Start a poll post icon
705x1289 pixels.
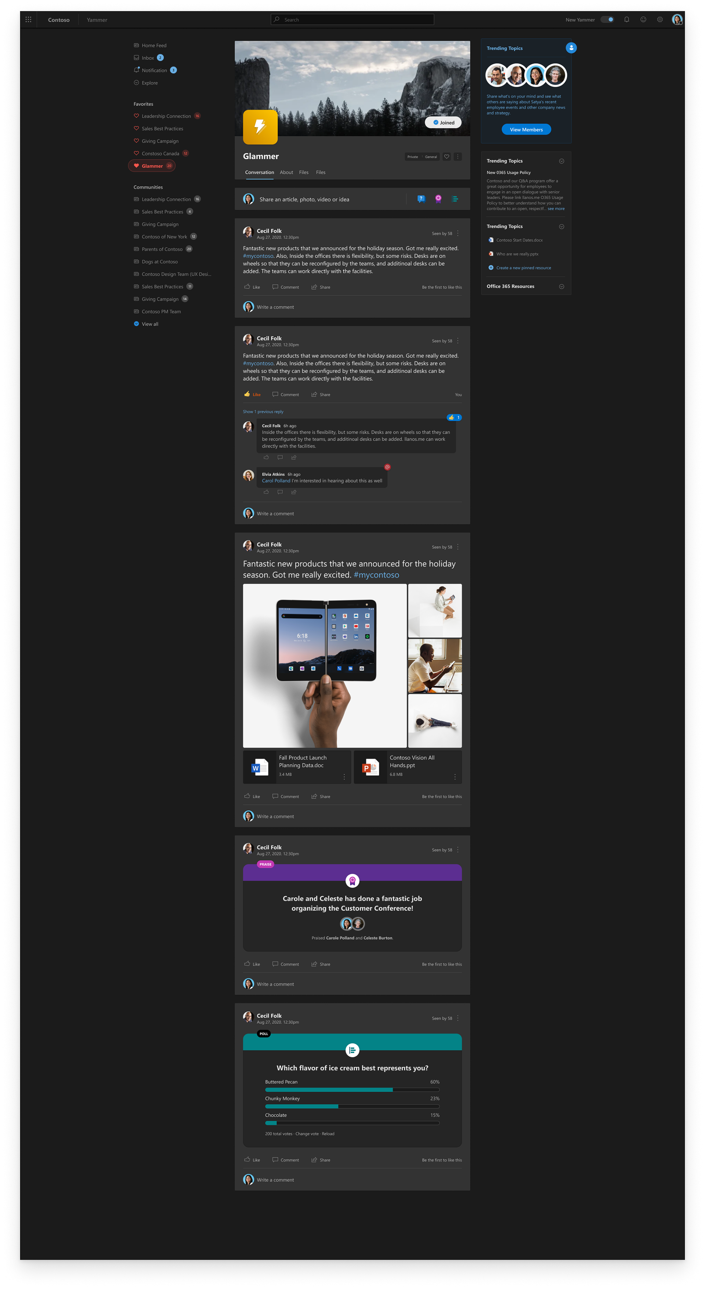pyautogui.click(x=455, y=199)
